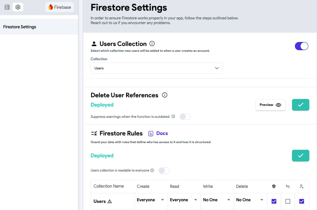The width and height of the screenshot is (317, 210).
Task: Click the Firebase logo button
Action: click(x=60, y=7)
